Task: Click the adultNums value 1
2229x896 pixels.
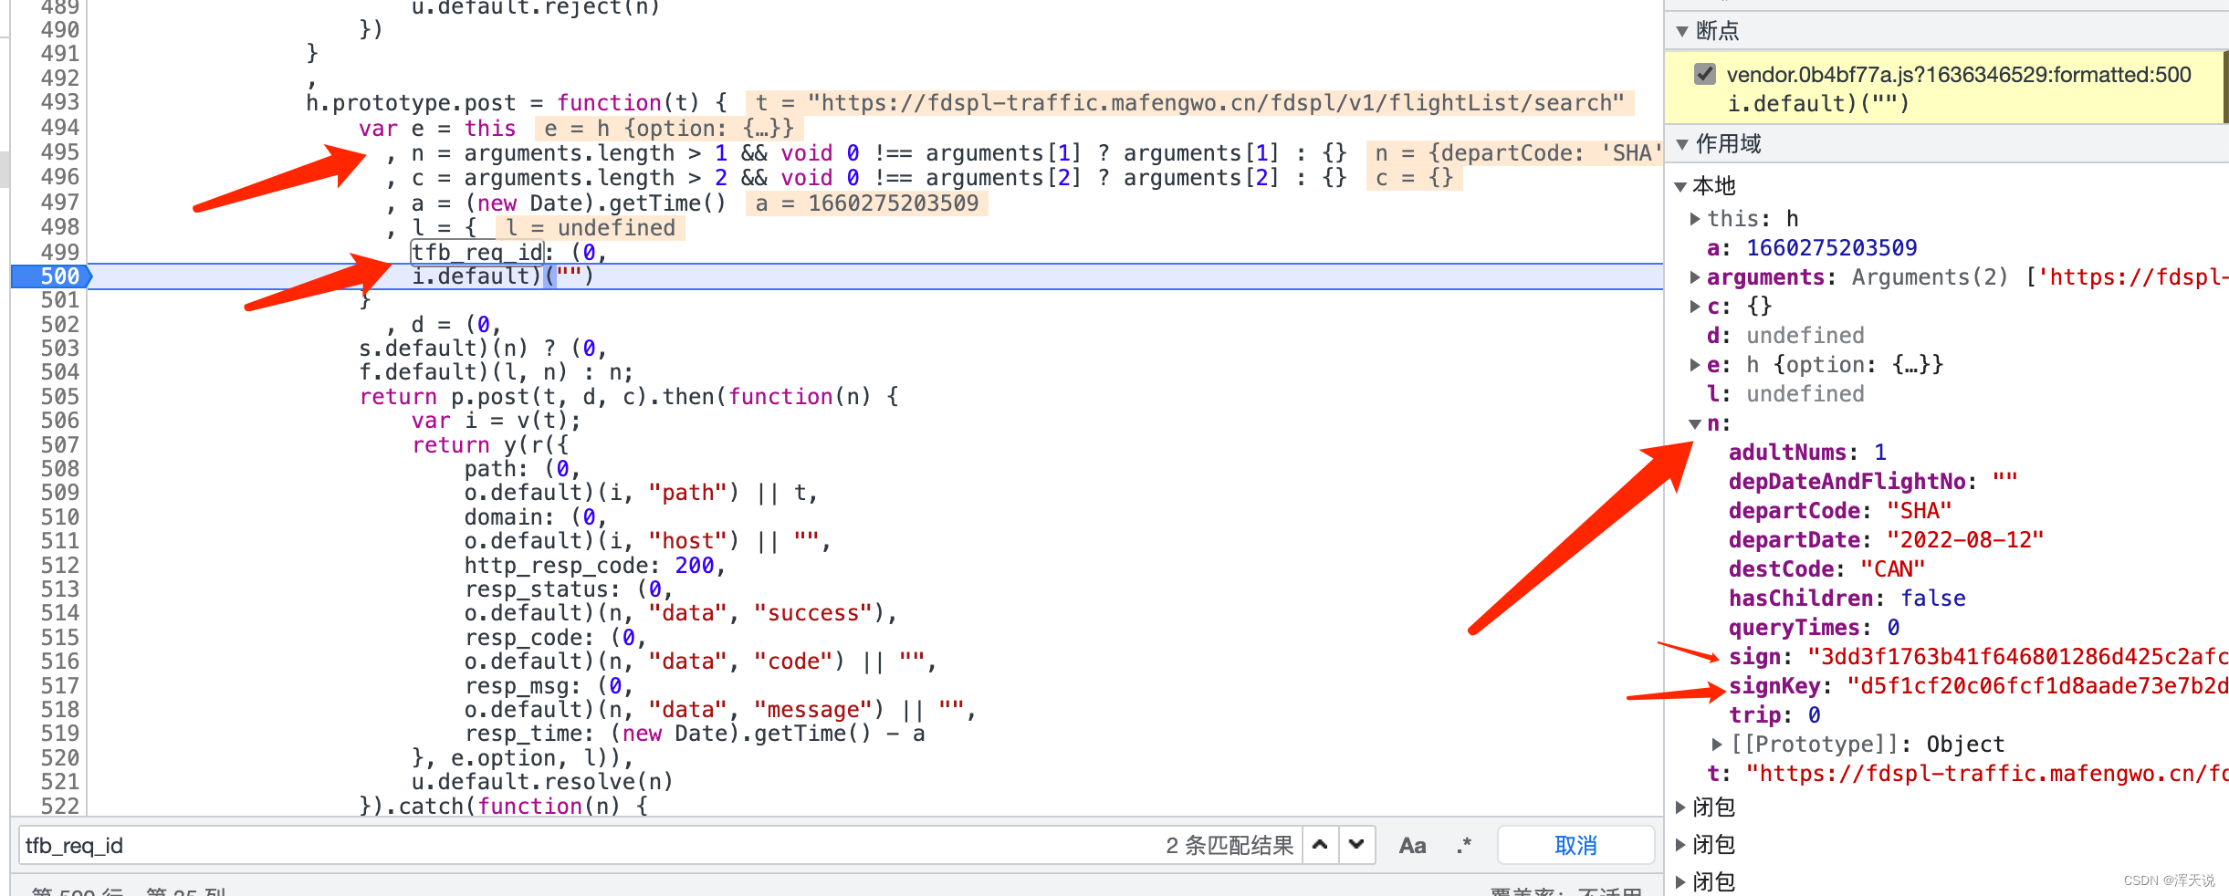Action: click(1880, 453)
